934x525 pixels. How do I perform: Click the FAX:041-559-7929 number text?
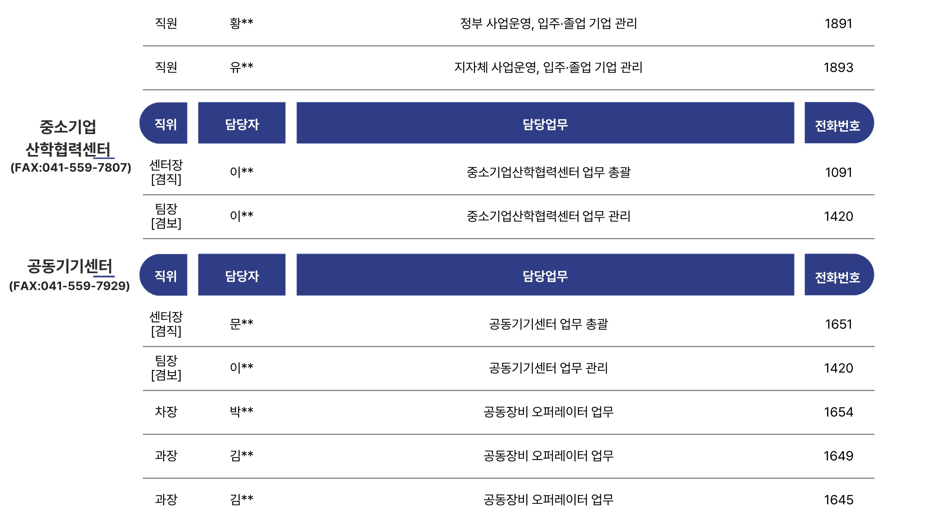69,286
